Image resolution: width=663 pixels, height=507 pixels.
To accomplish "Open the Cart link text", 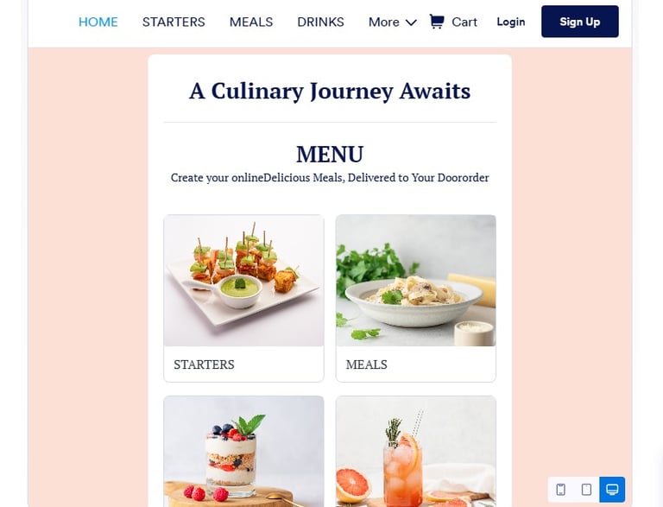I will [x=464, y=22].
